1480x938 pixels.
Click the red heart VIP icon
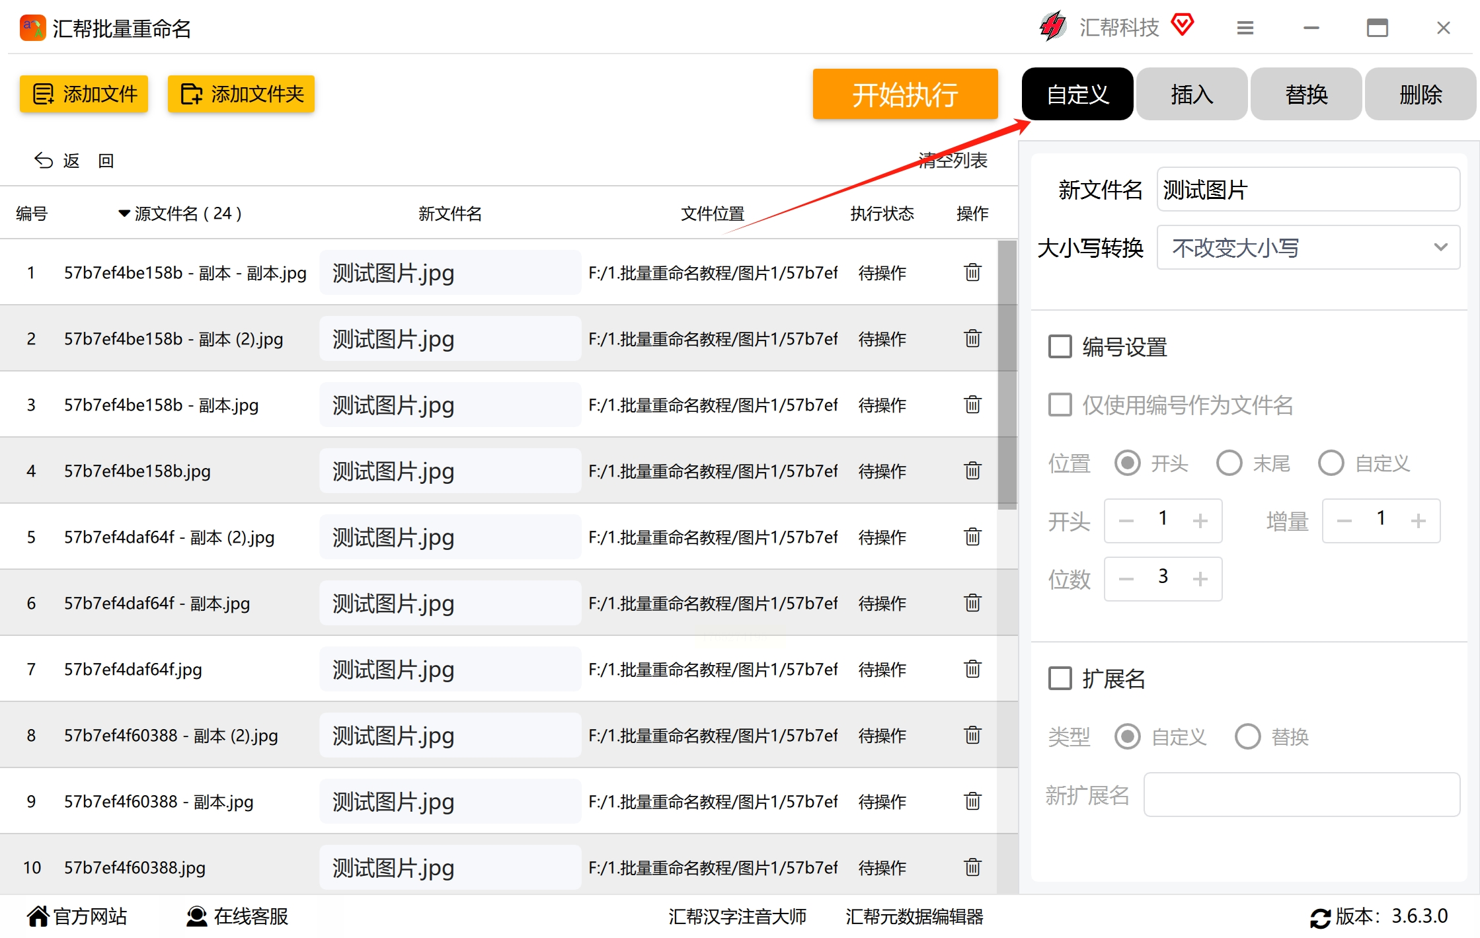pyautogui.click(x=1183, y=25)
